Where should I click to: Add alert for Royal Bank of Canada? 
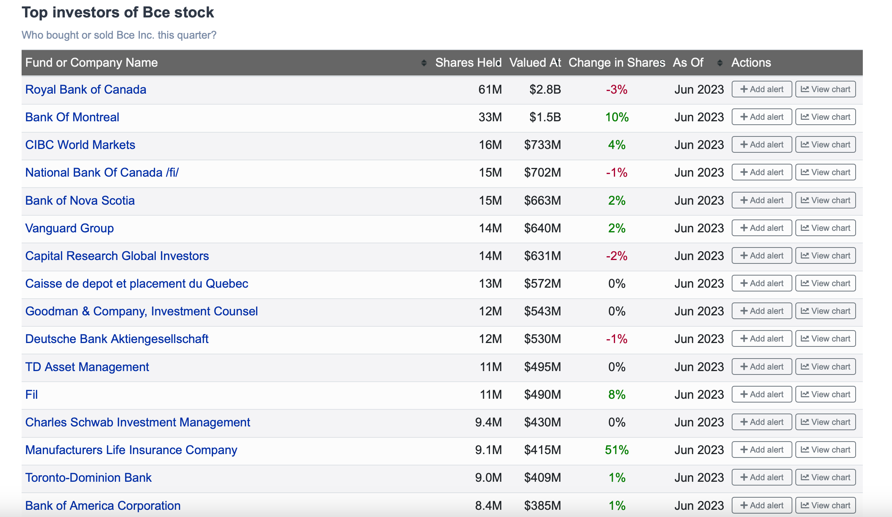762,89
